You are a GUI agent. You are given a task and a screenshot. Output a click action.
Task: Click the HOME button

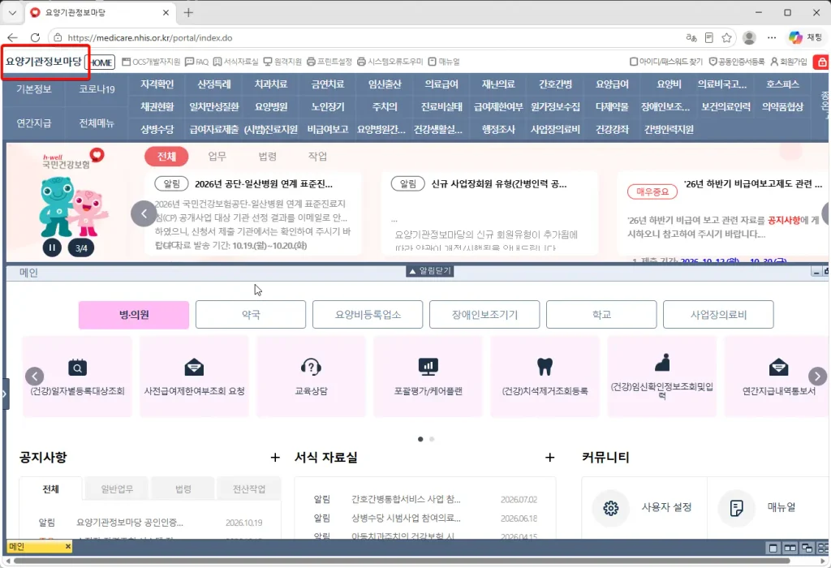click(x=100, y=62)
